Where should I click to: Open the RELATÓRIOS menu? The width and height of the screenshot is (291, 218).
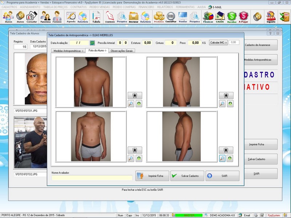[x=165, y=7]
